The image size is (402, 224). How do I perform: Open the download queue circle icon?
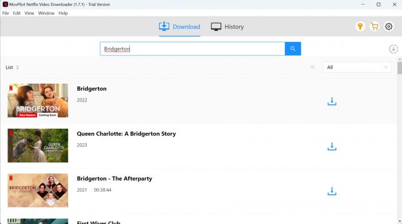click(x=393, y=49)
